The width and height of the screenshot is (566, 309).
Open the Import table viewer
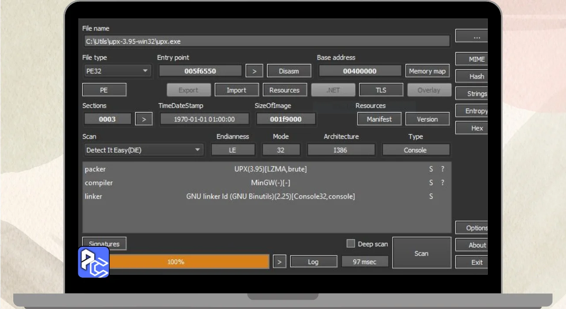coord(237,90)
